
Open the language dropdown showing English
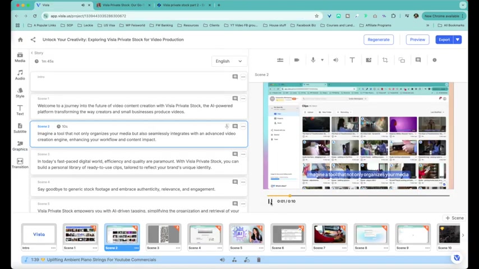pos(229,62)
